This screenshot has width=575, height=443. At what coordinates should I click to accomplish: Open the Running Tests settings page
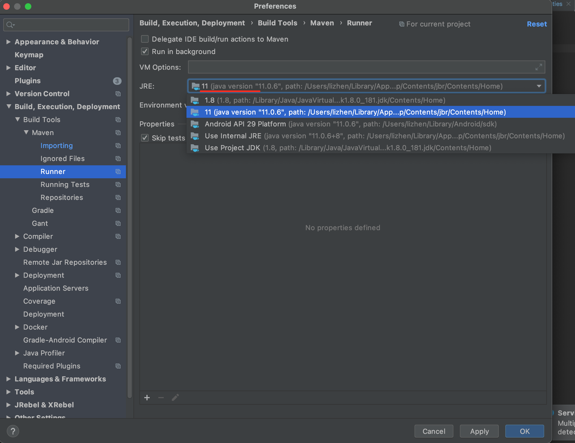click(x=65, y=184)
